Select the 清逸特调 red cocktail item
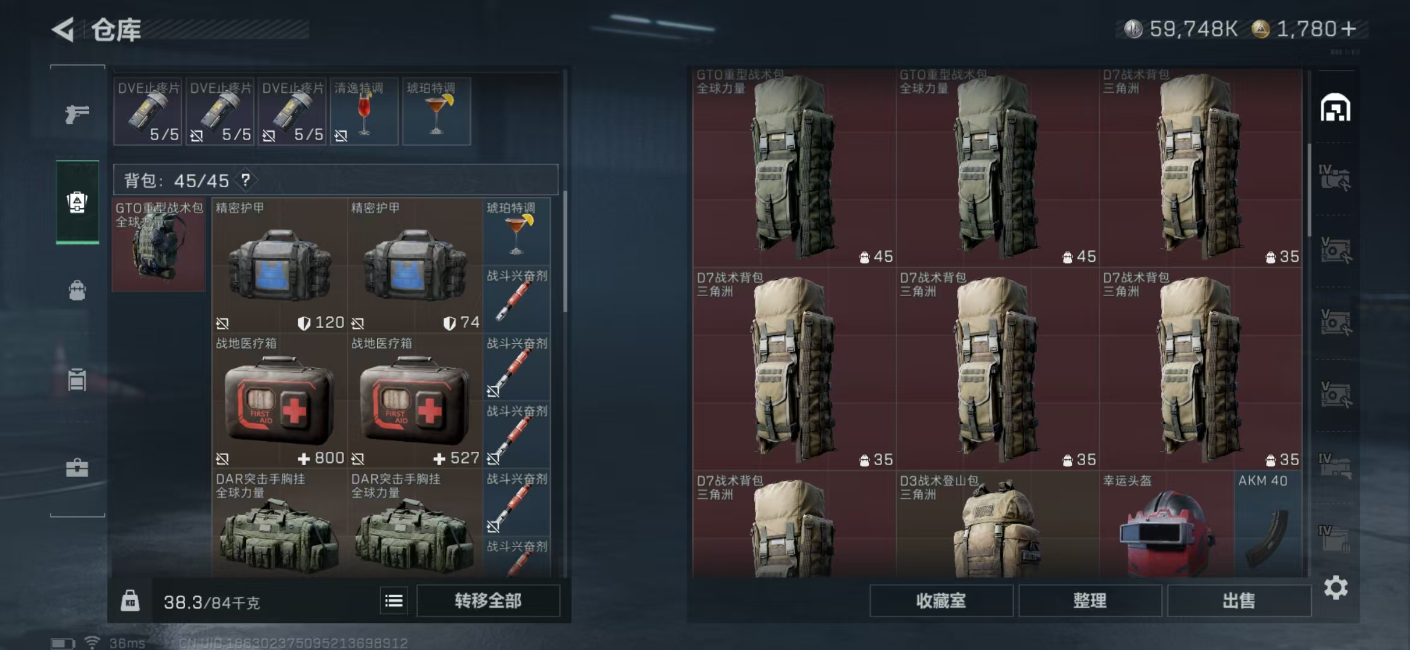This screenshot has width=1410, height=650. [x=364, y=111]
